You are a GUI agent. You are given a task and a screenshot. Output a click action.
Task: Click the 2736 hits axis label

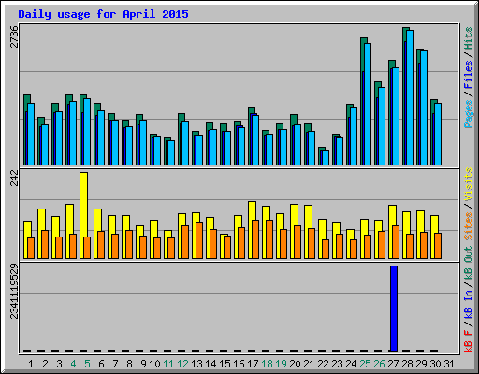coord(14,36)
